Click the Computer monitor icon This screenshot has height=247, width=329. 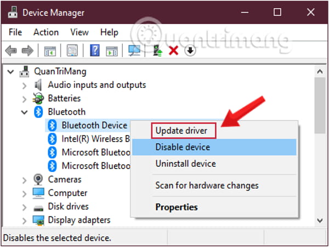pos(38,193)
